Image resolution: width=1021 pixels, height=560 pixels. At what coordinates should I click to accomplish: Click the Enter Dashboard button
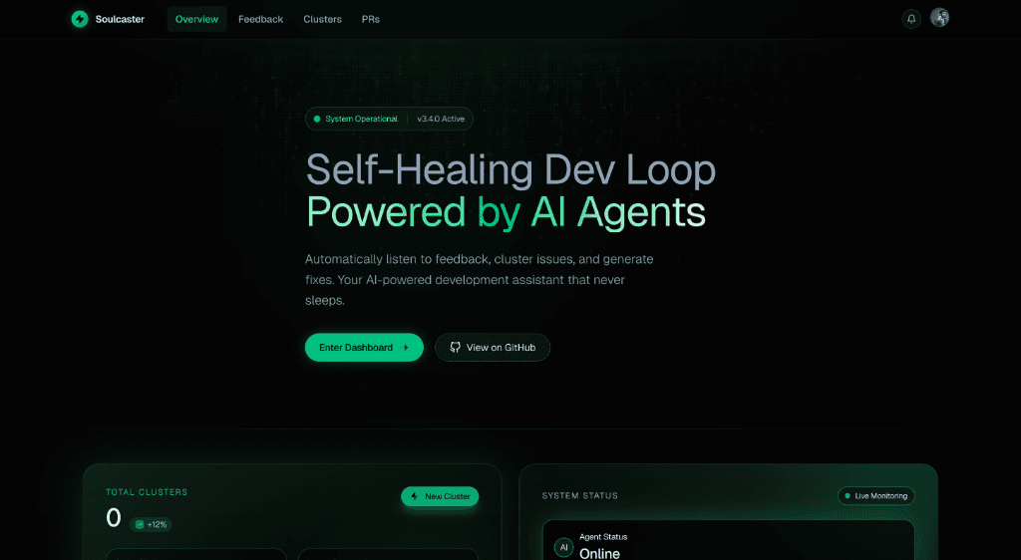pos(364,348)
